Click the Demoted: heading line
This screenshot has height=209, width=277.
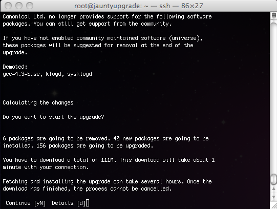[15, 67]
